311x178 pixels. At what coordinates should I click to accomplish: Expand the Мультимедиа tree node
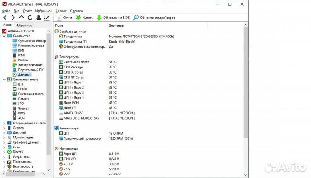tap(4, 137)
